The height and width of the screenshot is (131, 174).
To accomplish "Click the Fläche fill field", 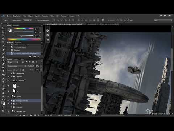I will [37, 70].
